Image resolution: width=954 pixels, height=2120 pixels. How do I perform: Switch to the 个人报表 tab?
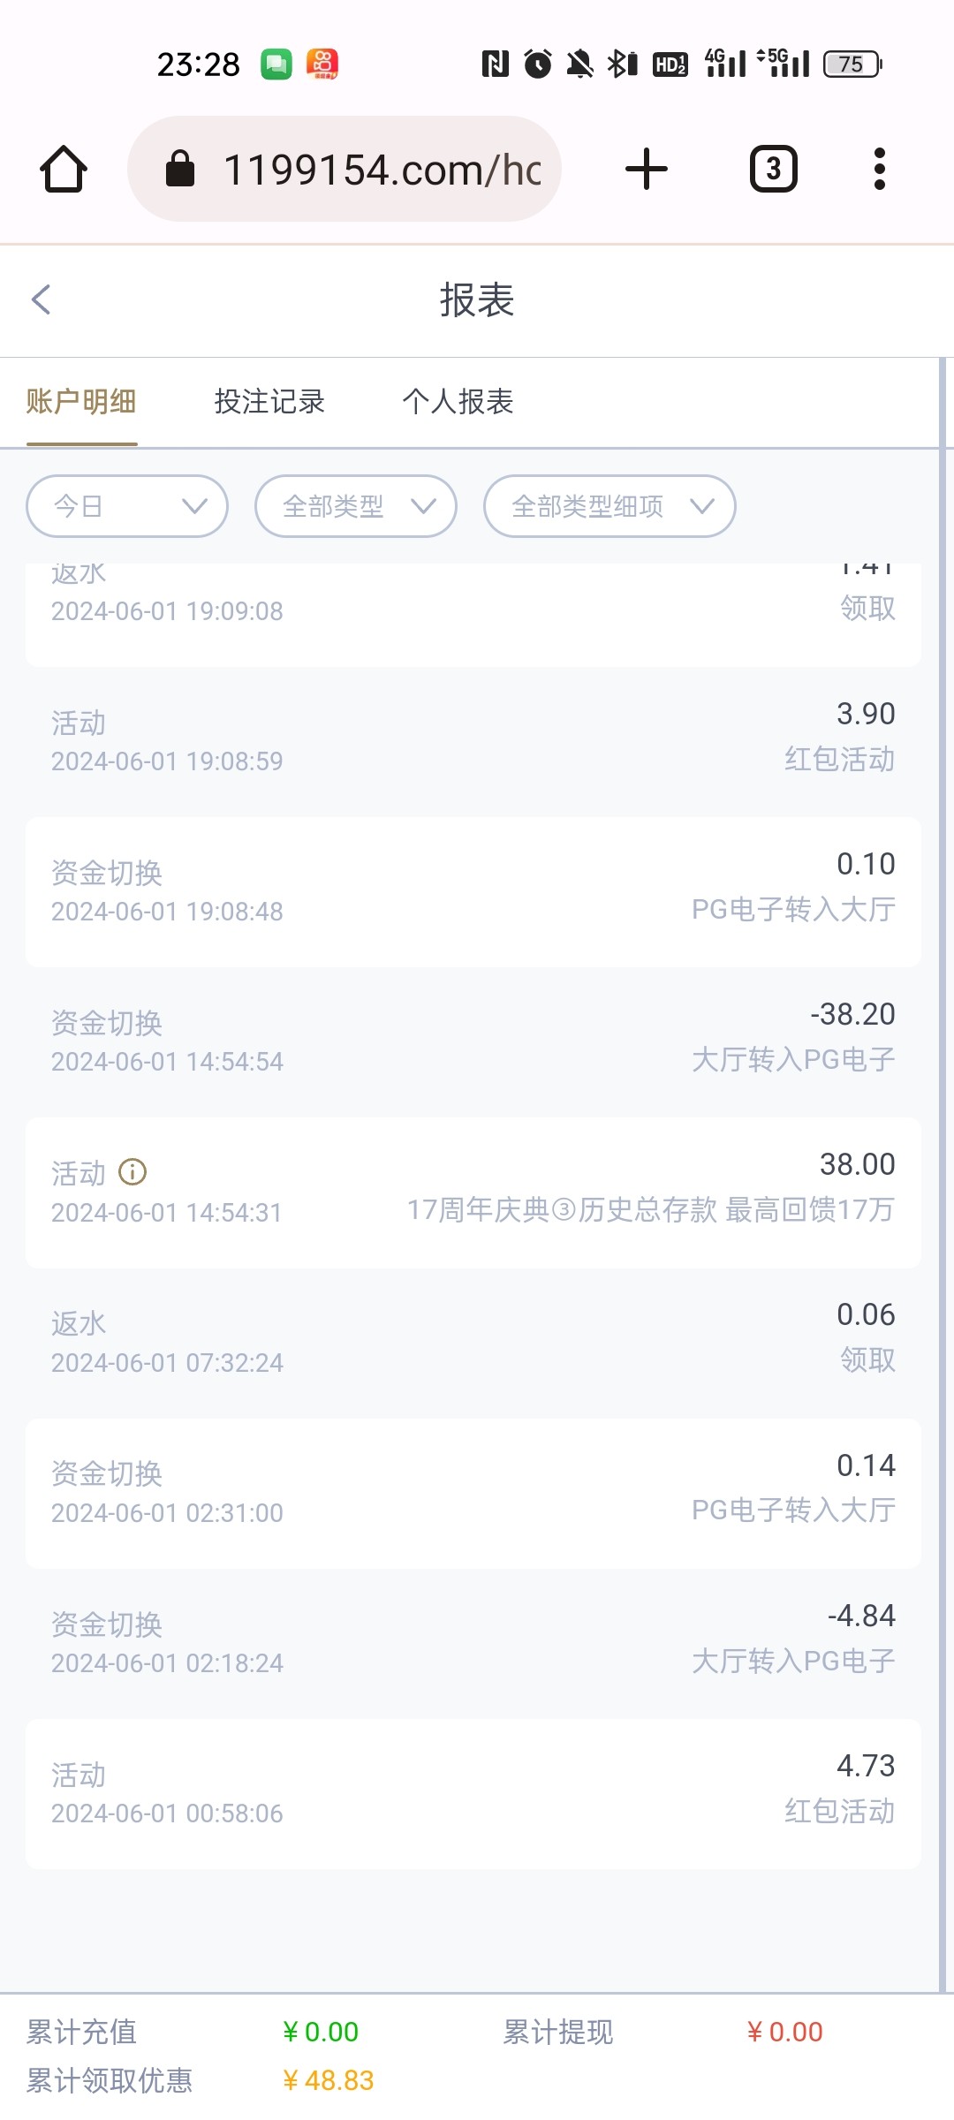[458, 402]
